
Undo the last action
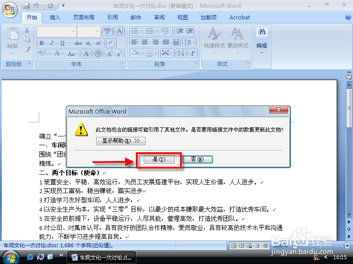36,6
